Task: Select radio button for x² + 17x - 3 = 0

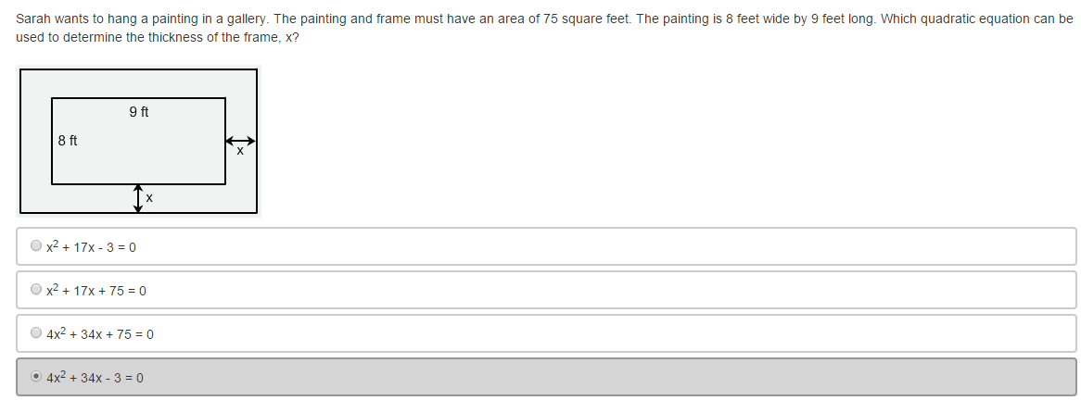Action: [36, 246]
